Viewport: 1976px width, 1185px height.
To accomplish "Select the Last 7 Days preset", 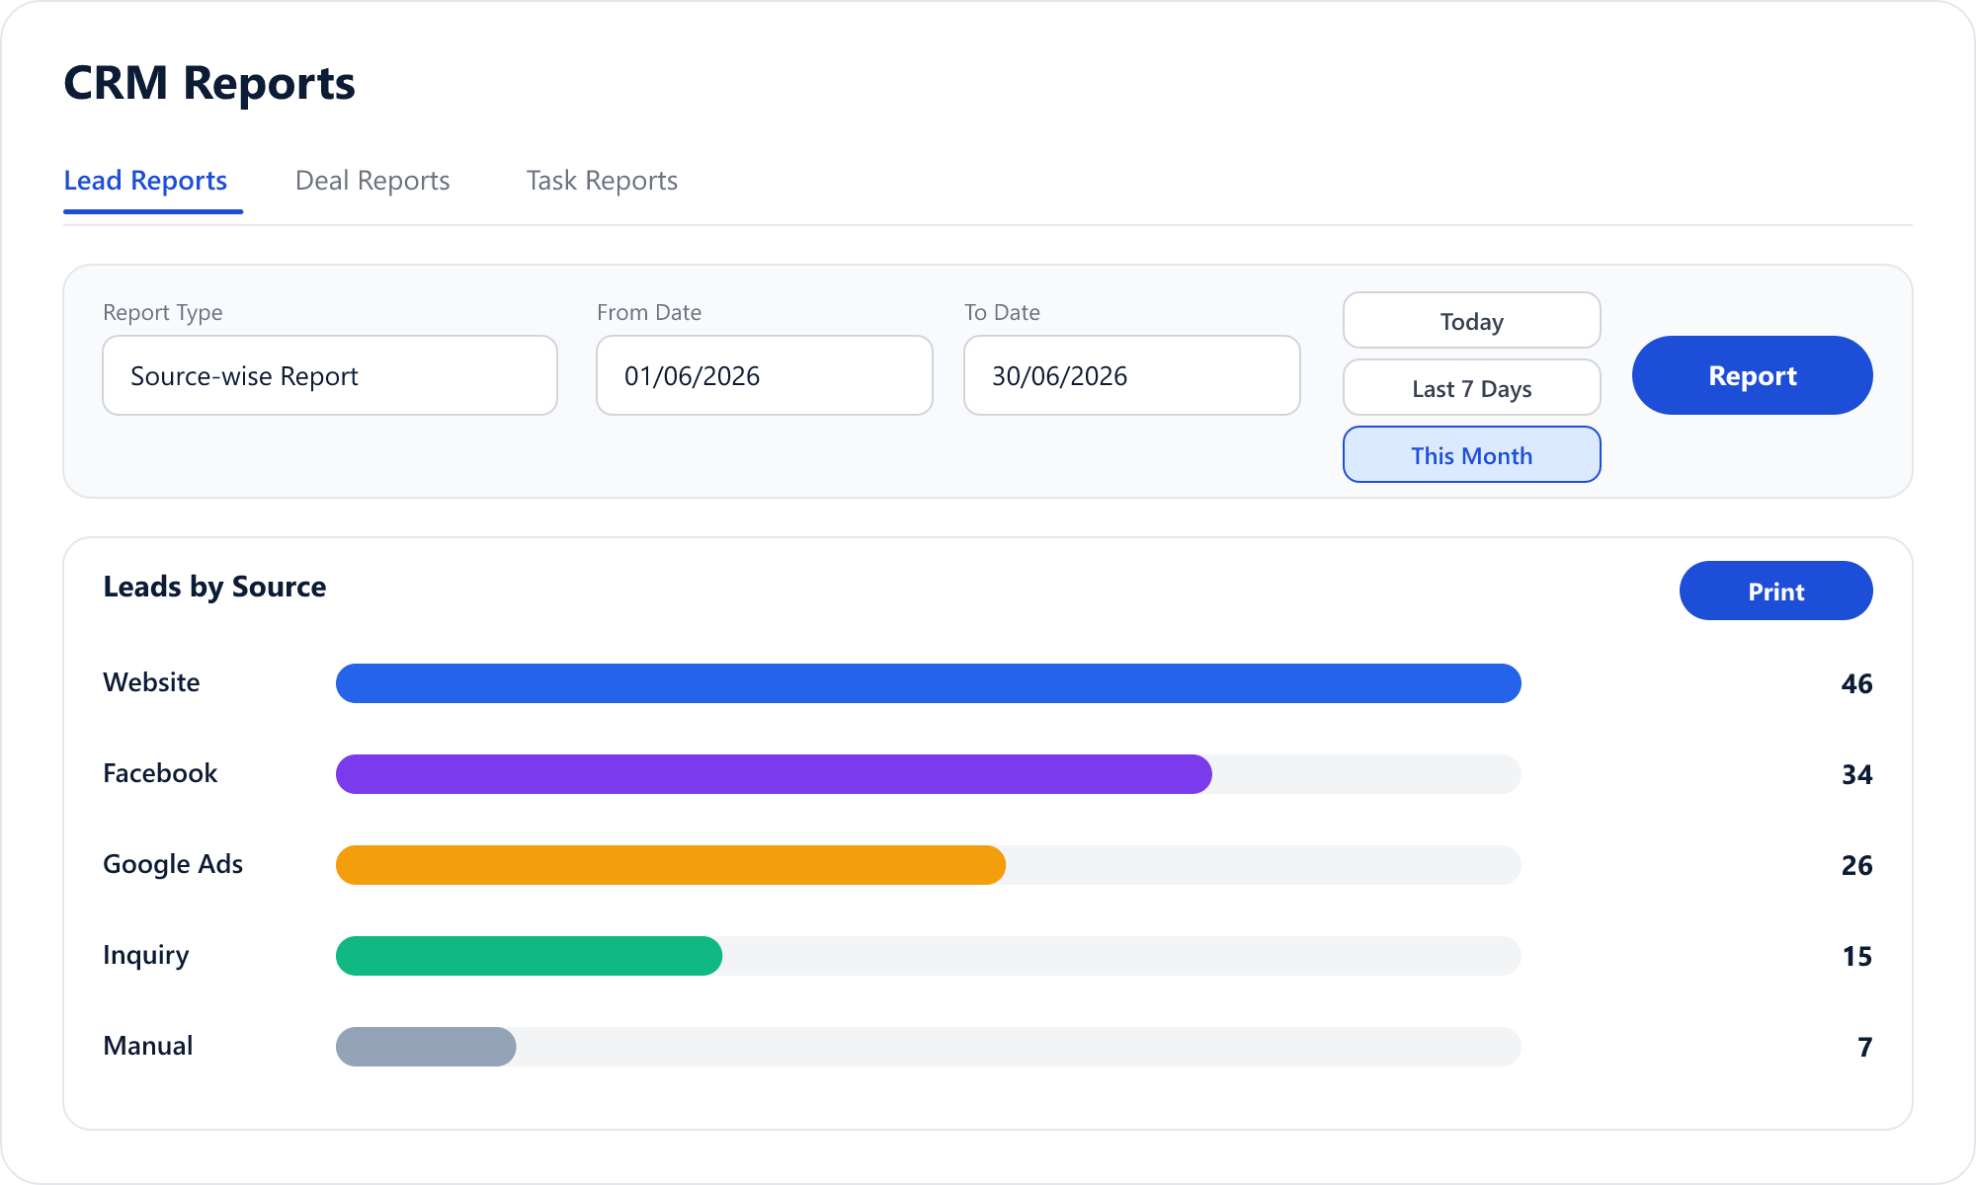I will [x=1472, y=387].
